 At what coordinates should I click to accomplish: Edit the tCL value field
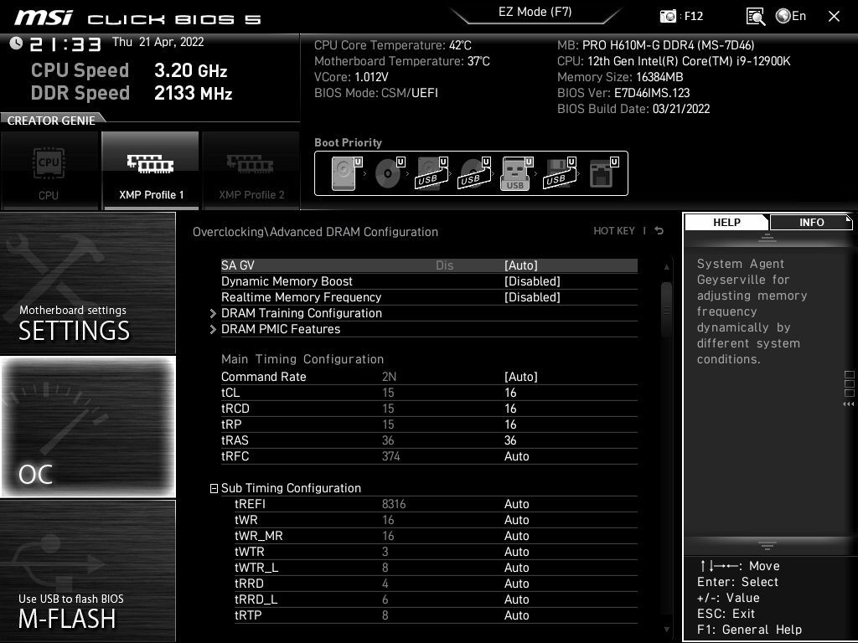pyautogui.click(x=510, y=393)
